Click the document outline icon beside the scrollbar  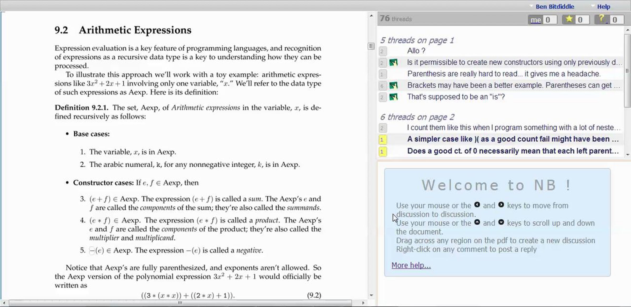[x=371, y=46]
